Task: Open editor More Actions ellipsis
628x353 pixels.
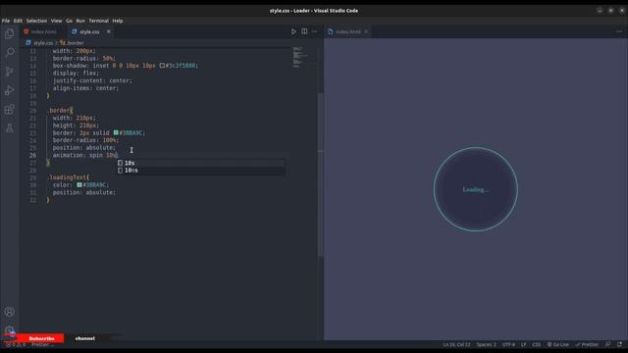Action: tap(314, 31)
